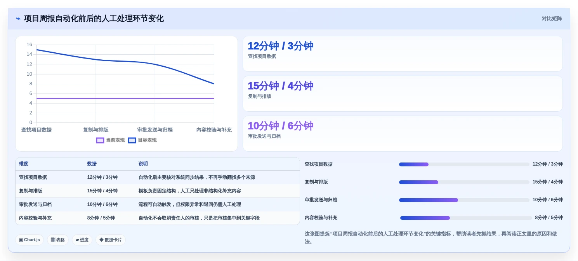Click the 说明 column header
The height and width of the screenshot is (261, 578).
(143, 164)
